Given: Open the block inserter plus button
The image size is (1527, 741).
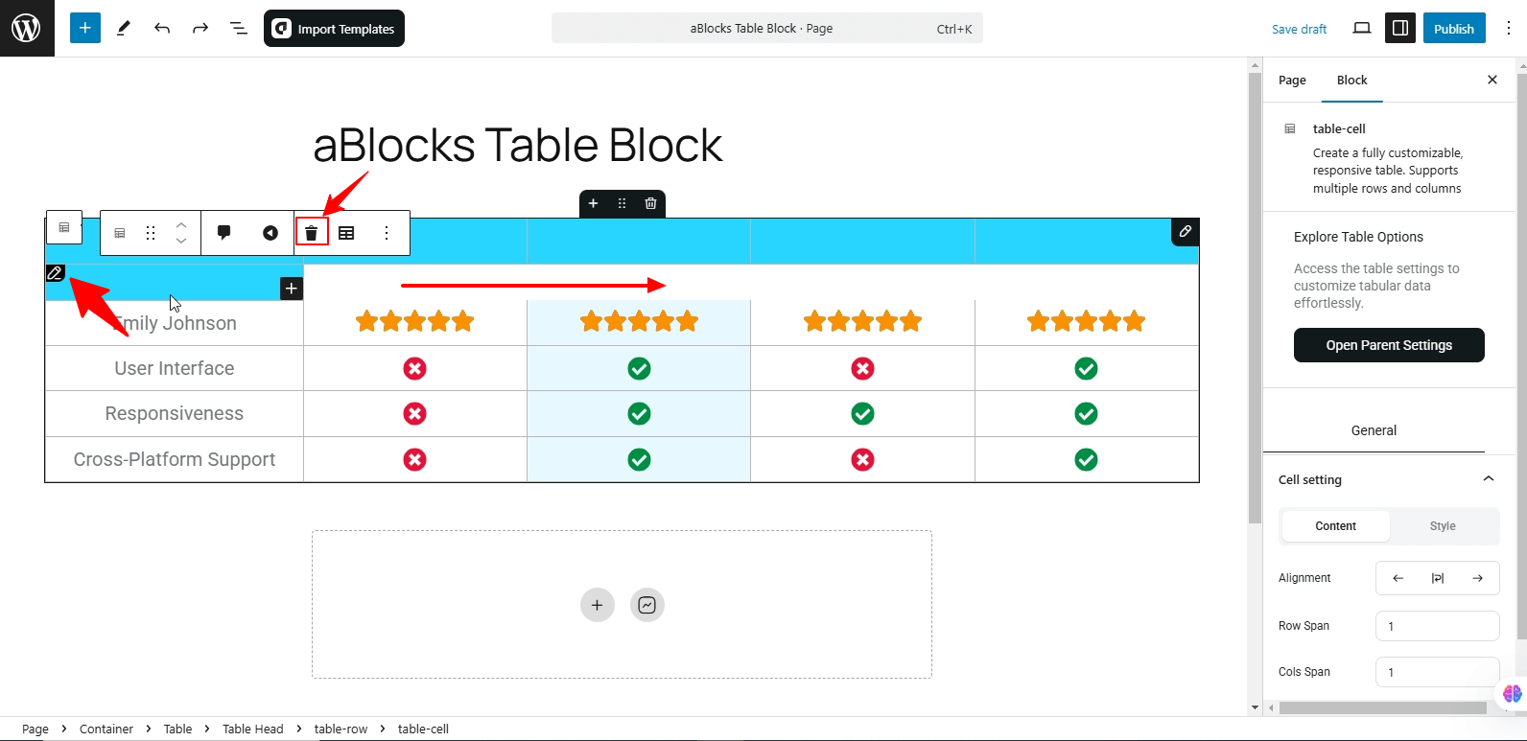Looking at the screenshot, I should click(x=85, y=28).
